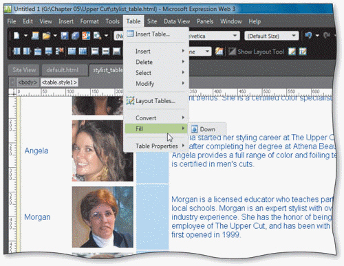Image resolution: width=344 pixels, height=266 pixels.
Task: Click the Center Vertically icon
Action: click(x=106, y=51)
